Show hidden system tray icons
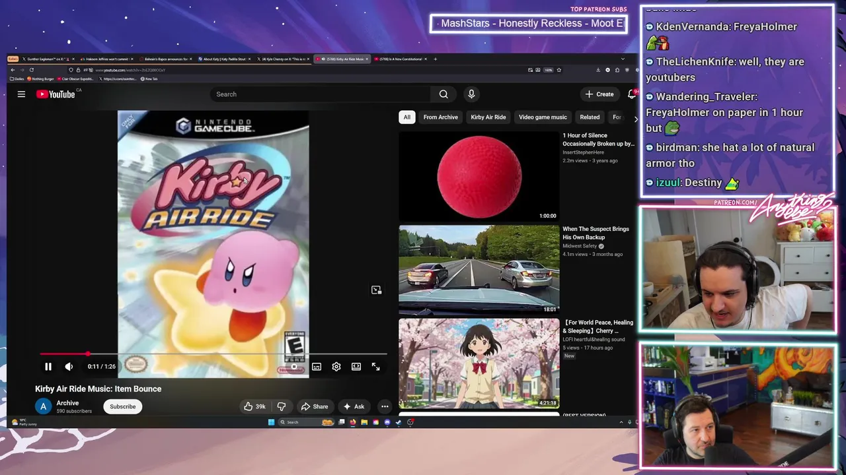 click(x=621, y=422)
